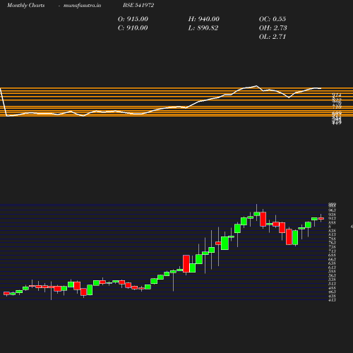
Task: Click the 963 price axis label
Action: pos(332,210)
